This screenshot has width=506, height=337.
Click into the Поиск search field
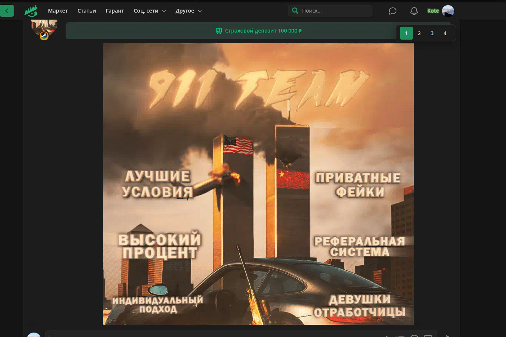tap(330, 11)
